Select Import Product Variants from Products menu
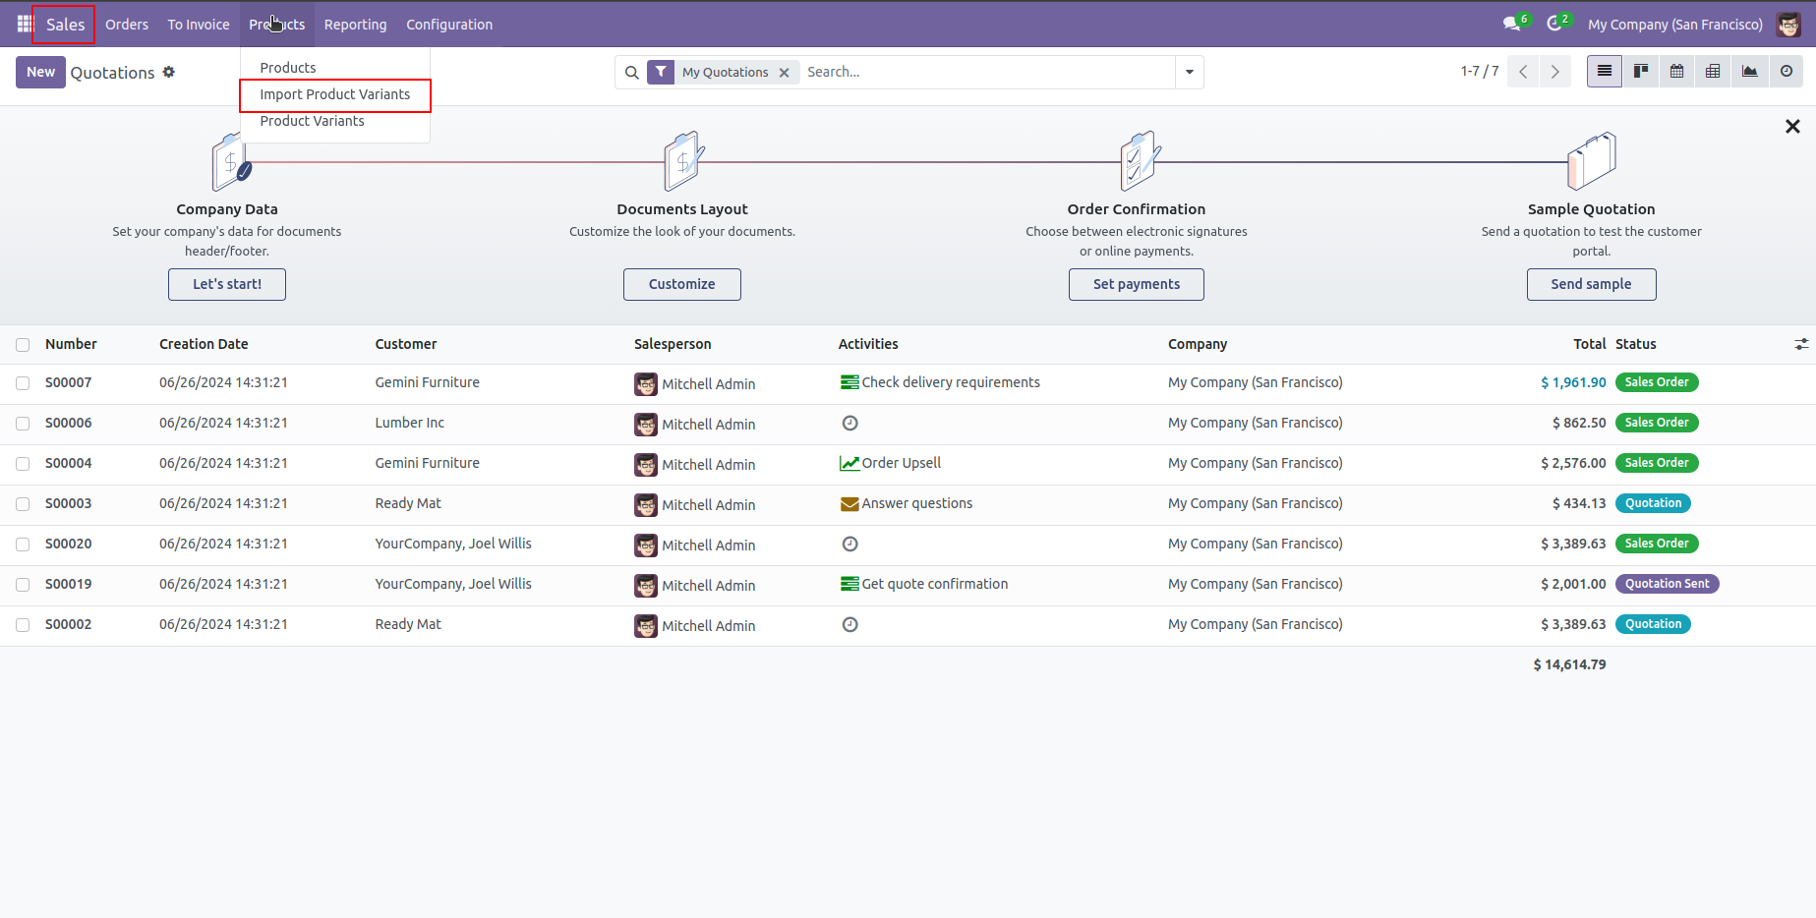This screenshot has height=918, width=1816. (334, 94)
